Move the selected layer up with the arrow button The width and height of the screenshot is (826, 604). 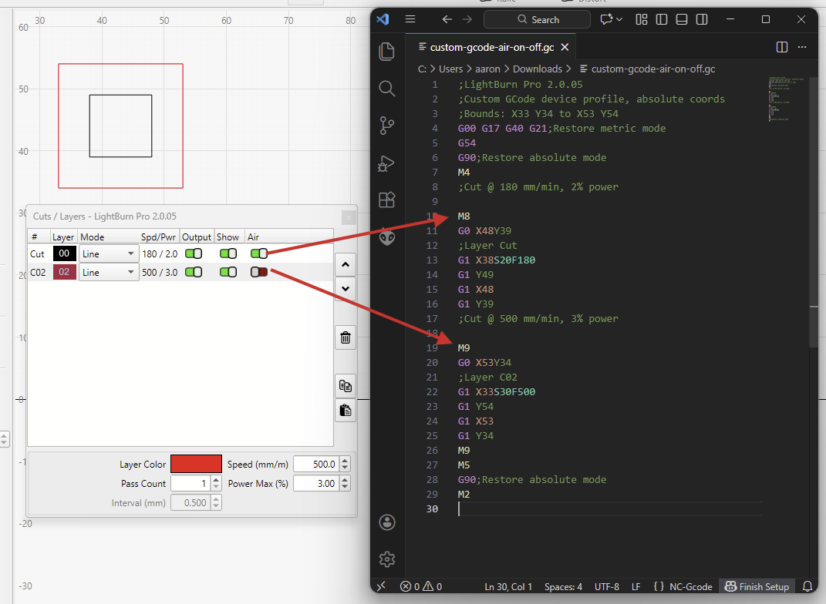pyautogui.click(x=346, y=265)
